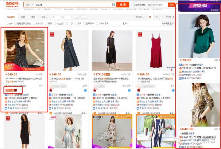Select the 销量 sort tab
221x149 pixels.
click(x=23, y=17)
